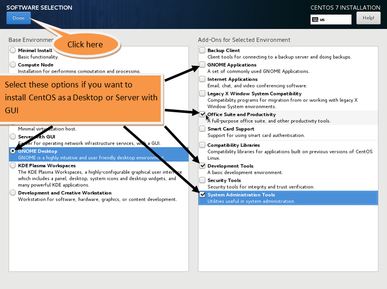Click the 'SOFTWARE SELECTION' title
The image size is (387, 289).
click(x=39, y=8)
